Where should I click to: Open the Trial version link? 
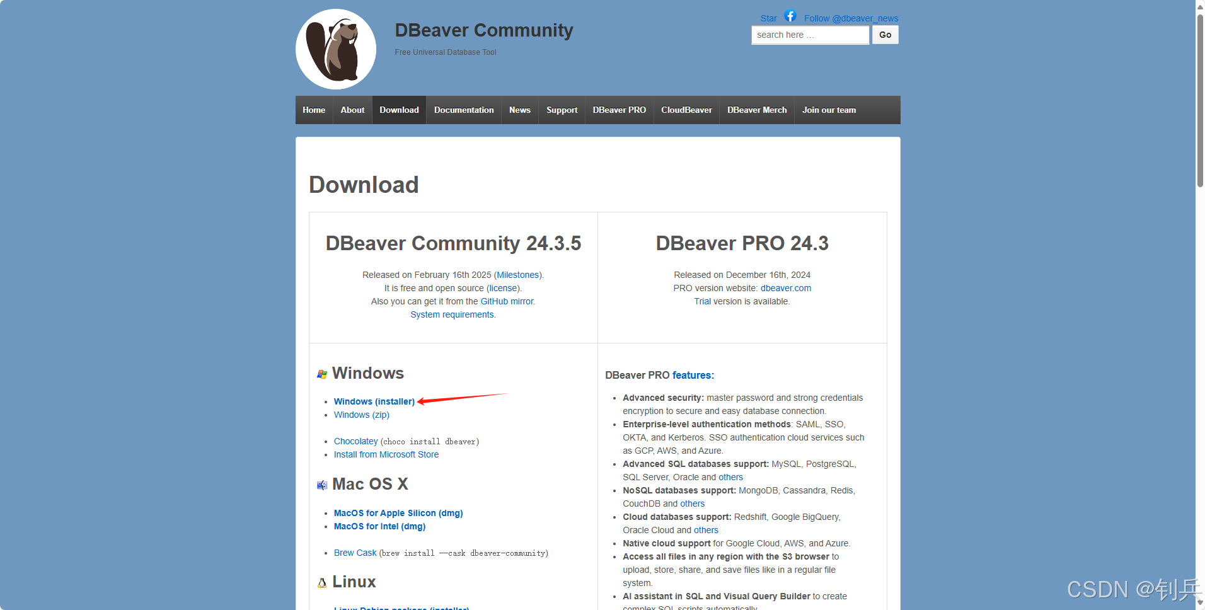pos(702,301)
